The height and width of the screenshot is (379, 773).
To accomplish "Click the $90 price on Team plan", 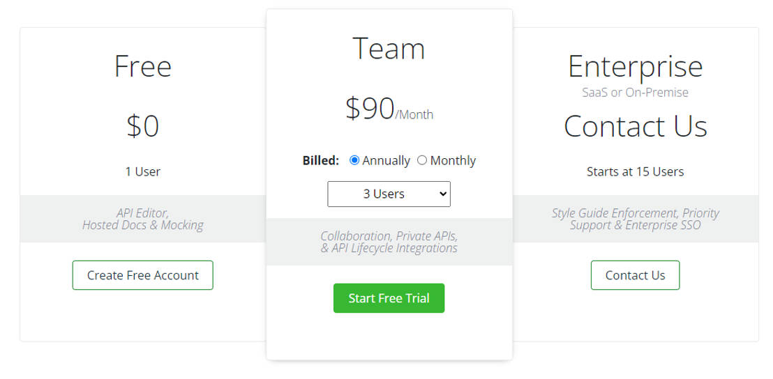I will (370, 108).
